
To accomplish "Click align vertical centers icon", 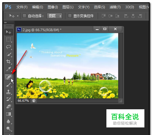I will (110, 16).
